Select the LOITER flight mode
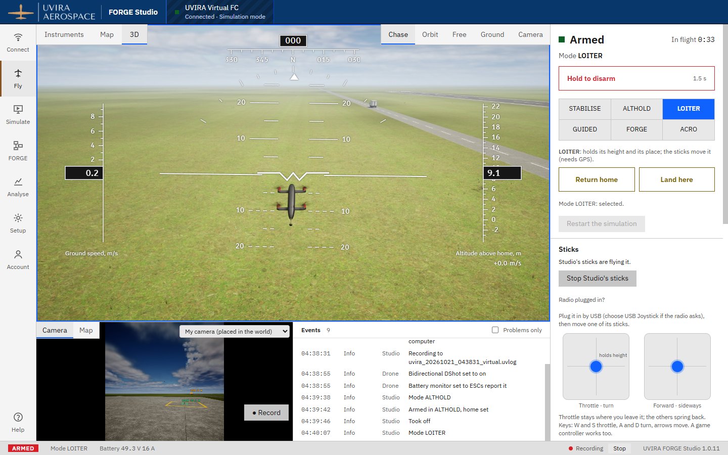The width and height of the screenshot is (728, 455). [689, 109]
